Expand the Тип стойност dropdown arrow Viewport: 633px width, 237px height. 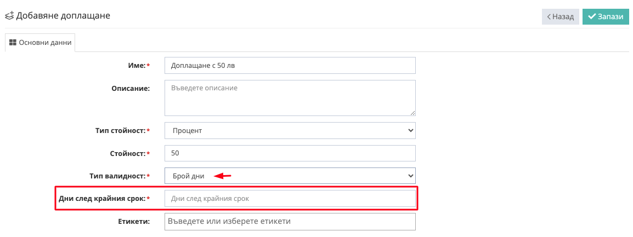tap(410, 130)
